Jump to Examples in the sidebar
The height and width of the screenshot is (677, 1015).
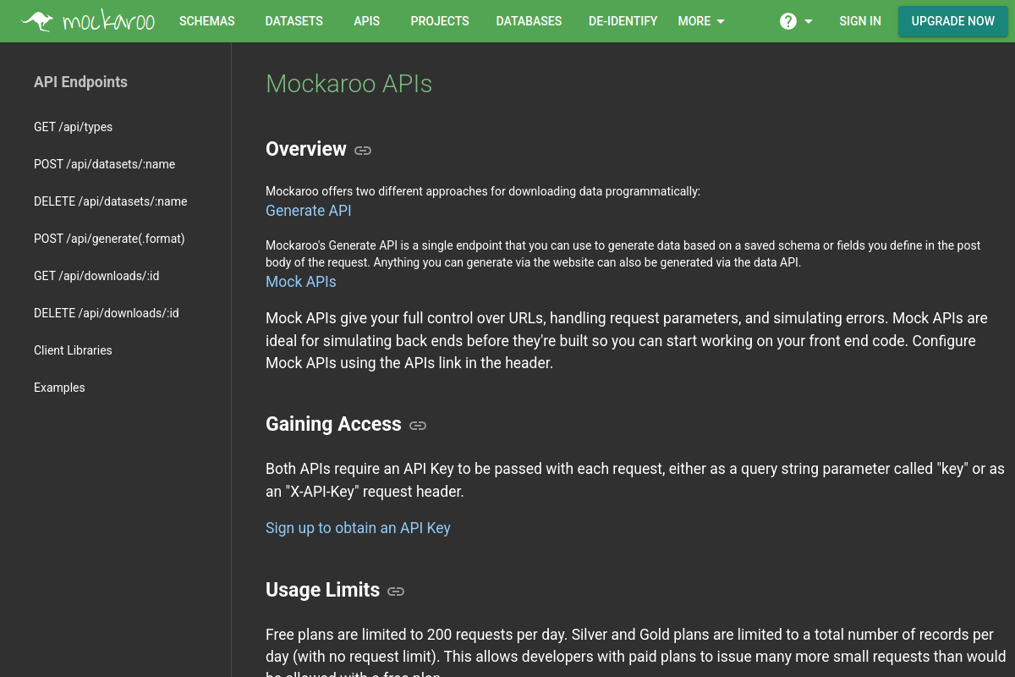point(59,388)
